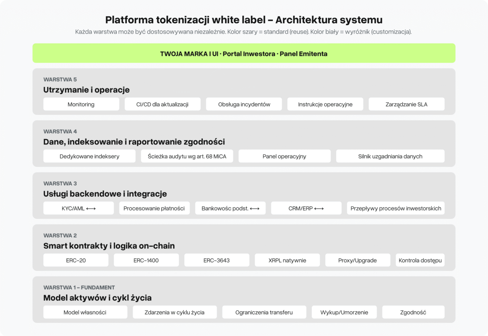Select the ERC-3643 box
This screenshot has width=488, height=336.
217,261
